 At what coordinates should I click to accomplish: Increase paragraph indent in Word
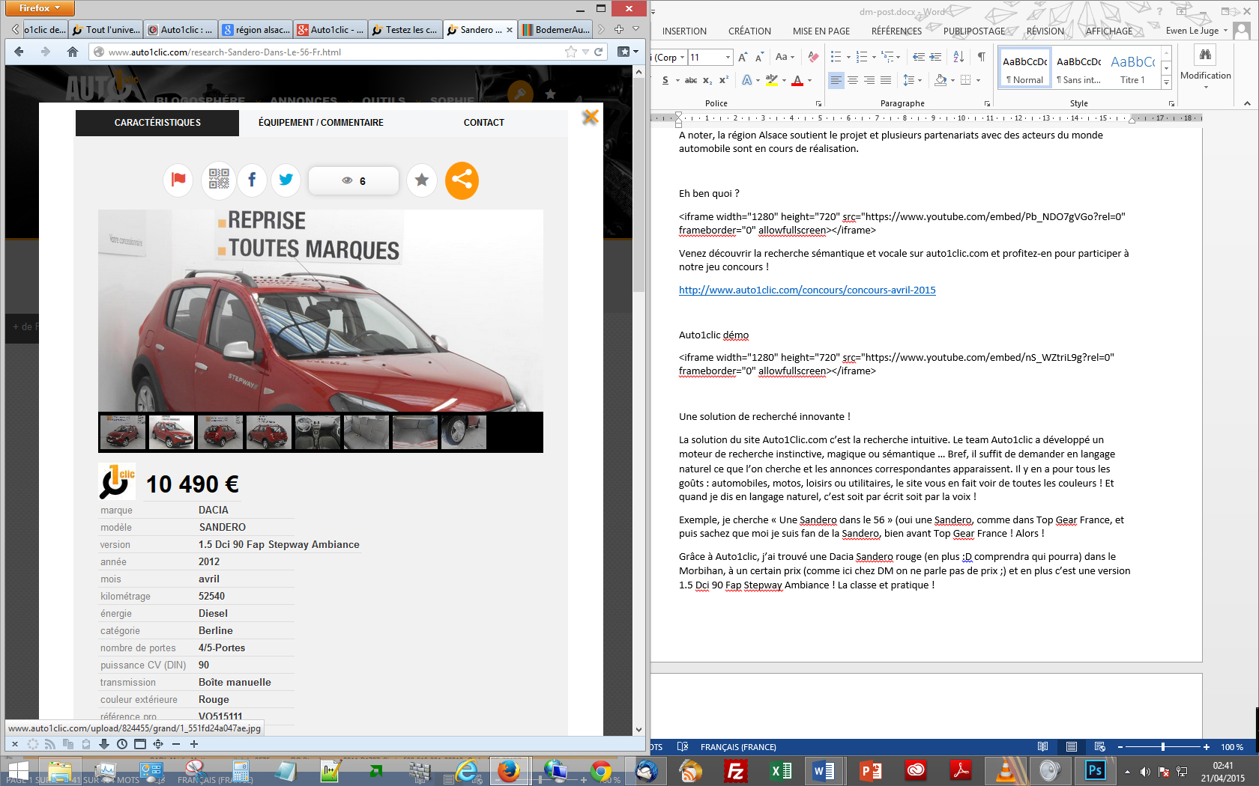click(935, 57)
